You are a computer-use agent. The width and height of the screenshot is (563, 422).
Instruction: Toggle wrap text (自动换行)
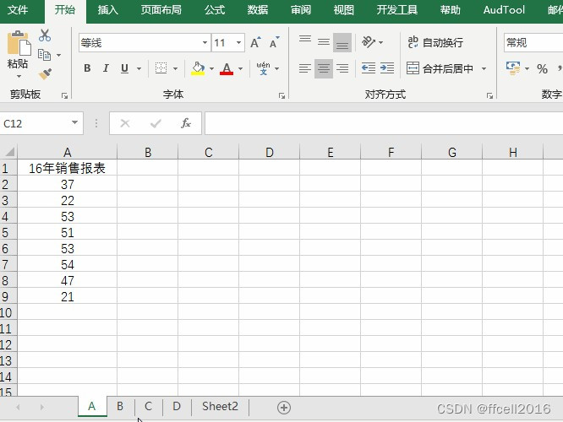[x=435, y=42]
